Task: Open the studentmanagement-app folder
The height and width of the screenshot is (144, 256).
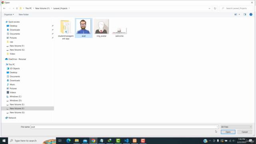Action: pyautogui.click(x=66, y=30)
